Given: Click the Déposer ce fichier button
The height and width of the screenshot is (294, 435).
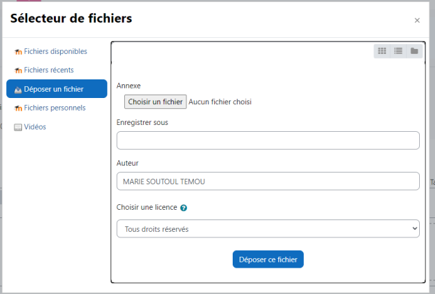Looking at the screenshot, I should [268, 259].
